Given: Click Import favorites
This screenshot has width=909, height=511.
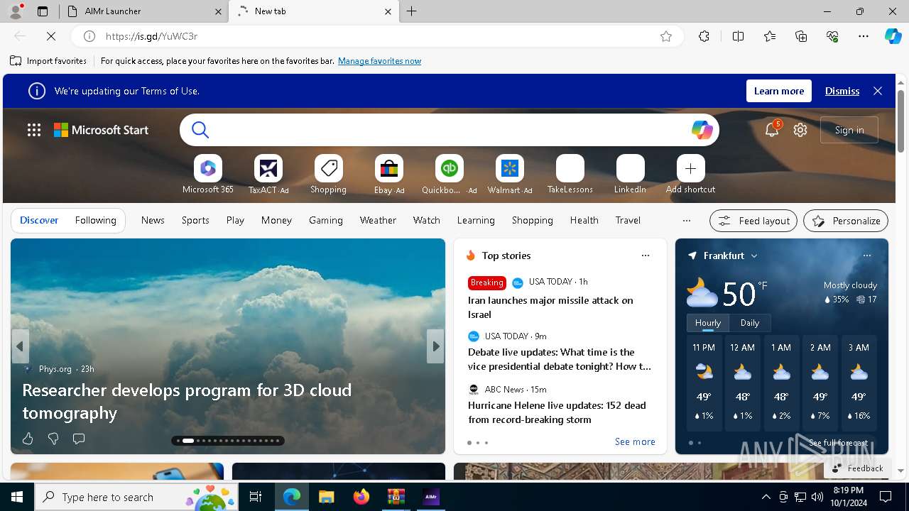Looking at the screenshot, I should (48, 61).
